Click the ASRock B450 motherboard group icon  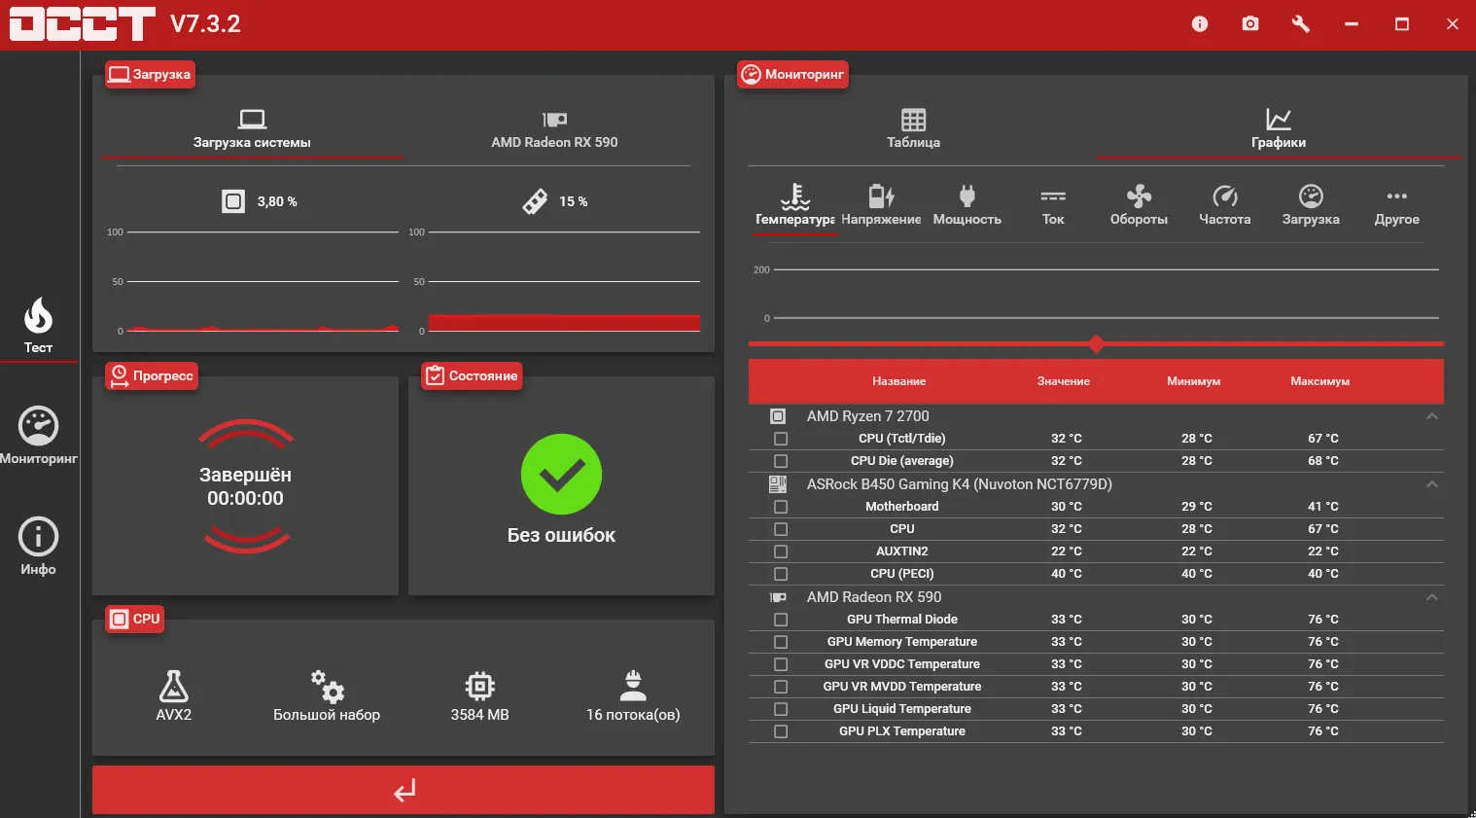(x=778, y=484)
